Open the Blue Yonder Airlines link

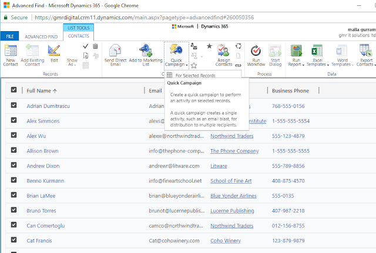(233, 195)
